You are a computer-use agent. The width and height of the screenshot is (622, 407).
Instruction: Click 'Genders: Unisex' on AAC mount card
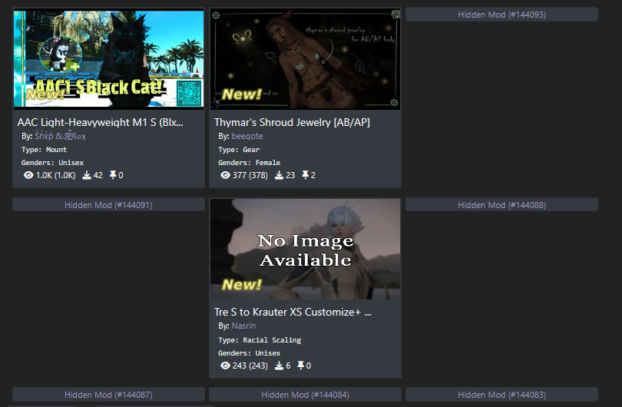pos(52,163)
